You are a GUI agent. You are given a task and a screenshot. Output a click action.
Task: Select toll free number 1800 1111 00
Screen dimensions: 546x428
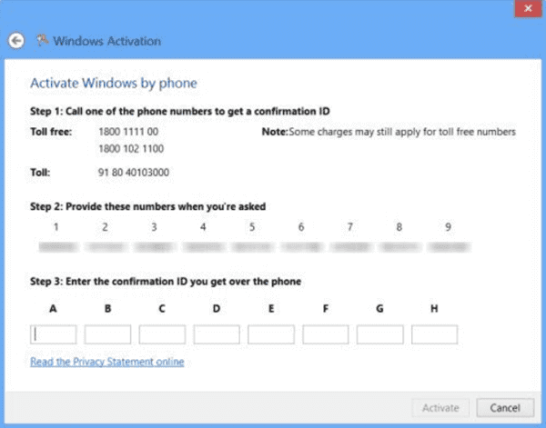(128, 132)
